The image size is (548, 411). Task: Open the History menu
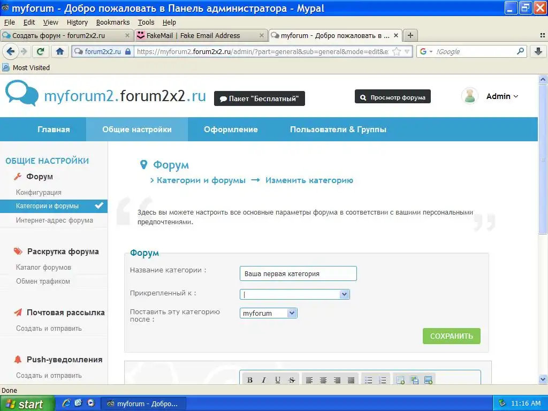77,22
